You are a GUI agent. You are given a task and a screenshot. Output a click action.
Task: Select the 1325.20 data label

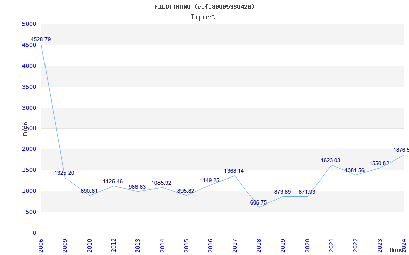point(64,173)
